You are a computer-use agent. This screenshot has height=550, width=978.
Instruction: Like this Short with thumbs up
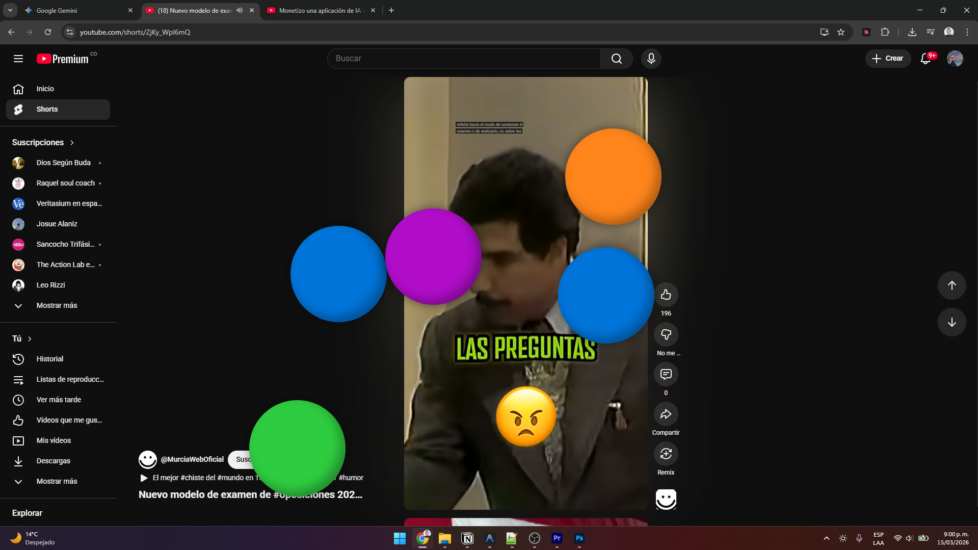666,295
